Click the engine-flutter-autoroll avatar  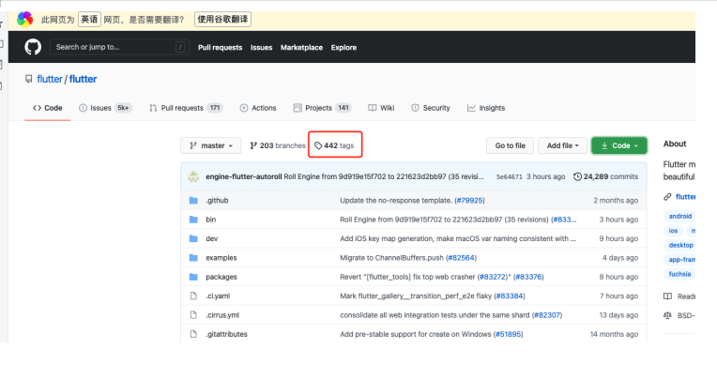193,176
